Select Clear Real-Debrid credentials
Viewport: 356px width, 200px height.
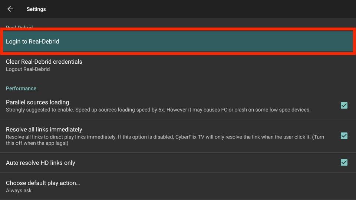click(178, 65)
